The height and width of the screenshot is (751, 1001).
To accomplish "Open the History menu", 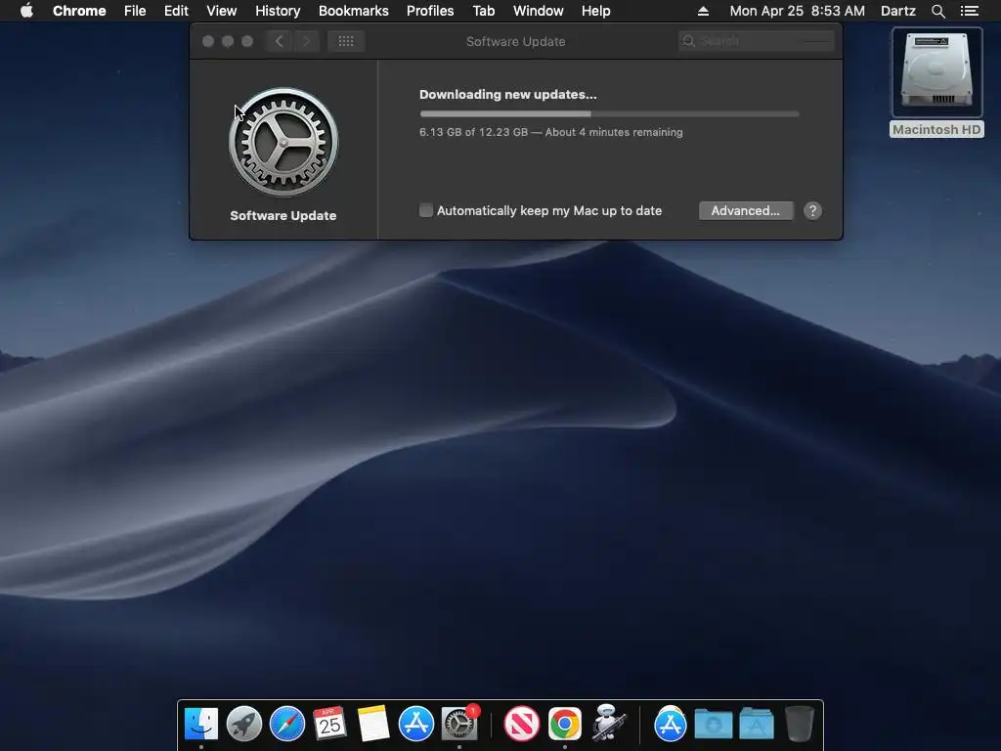I will 278,11.
